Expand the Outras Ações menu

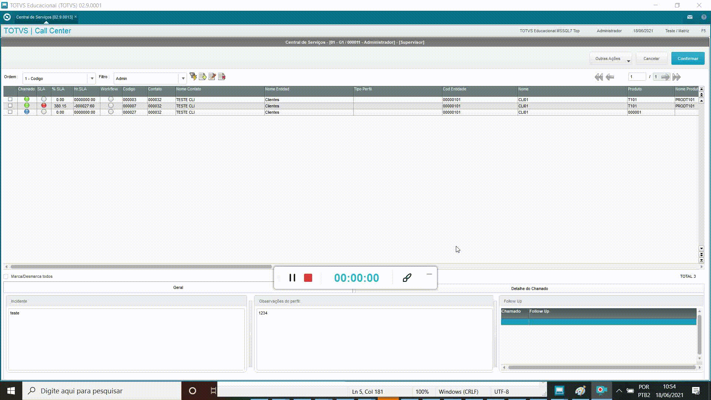point(611,59)
